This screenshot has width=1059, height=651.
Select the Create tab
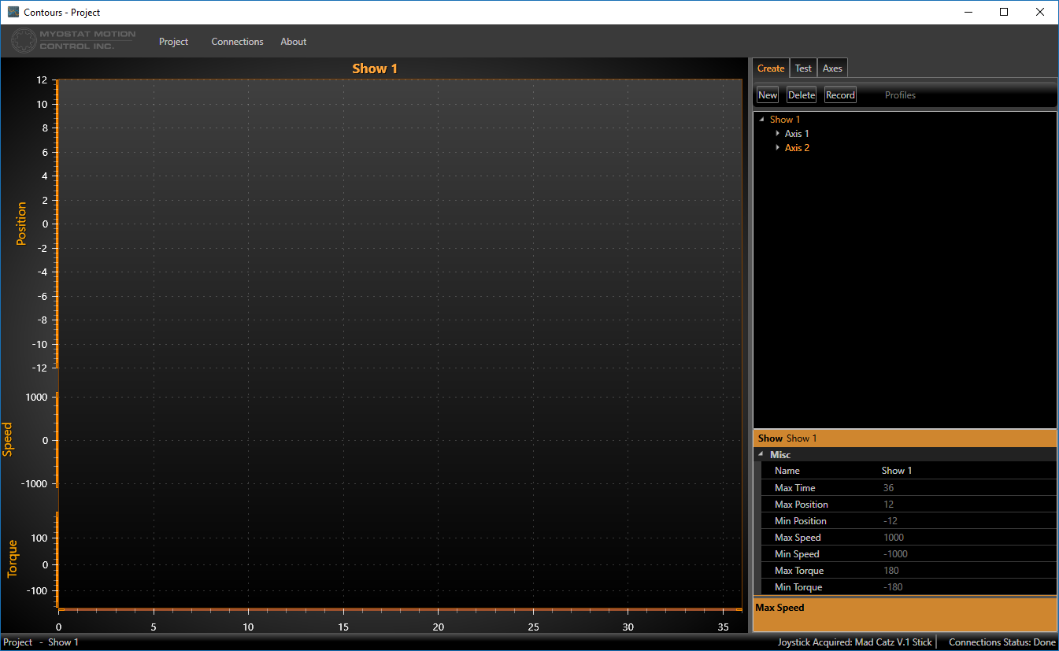coord(770,68)
